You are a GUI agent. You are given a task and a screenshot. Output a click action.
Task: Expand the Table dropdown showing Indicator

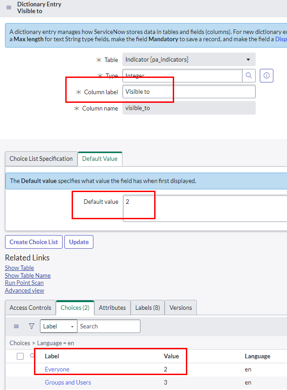point(189,60)
